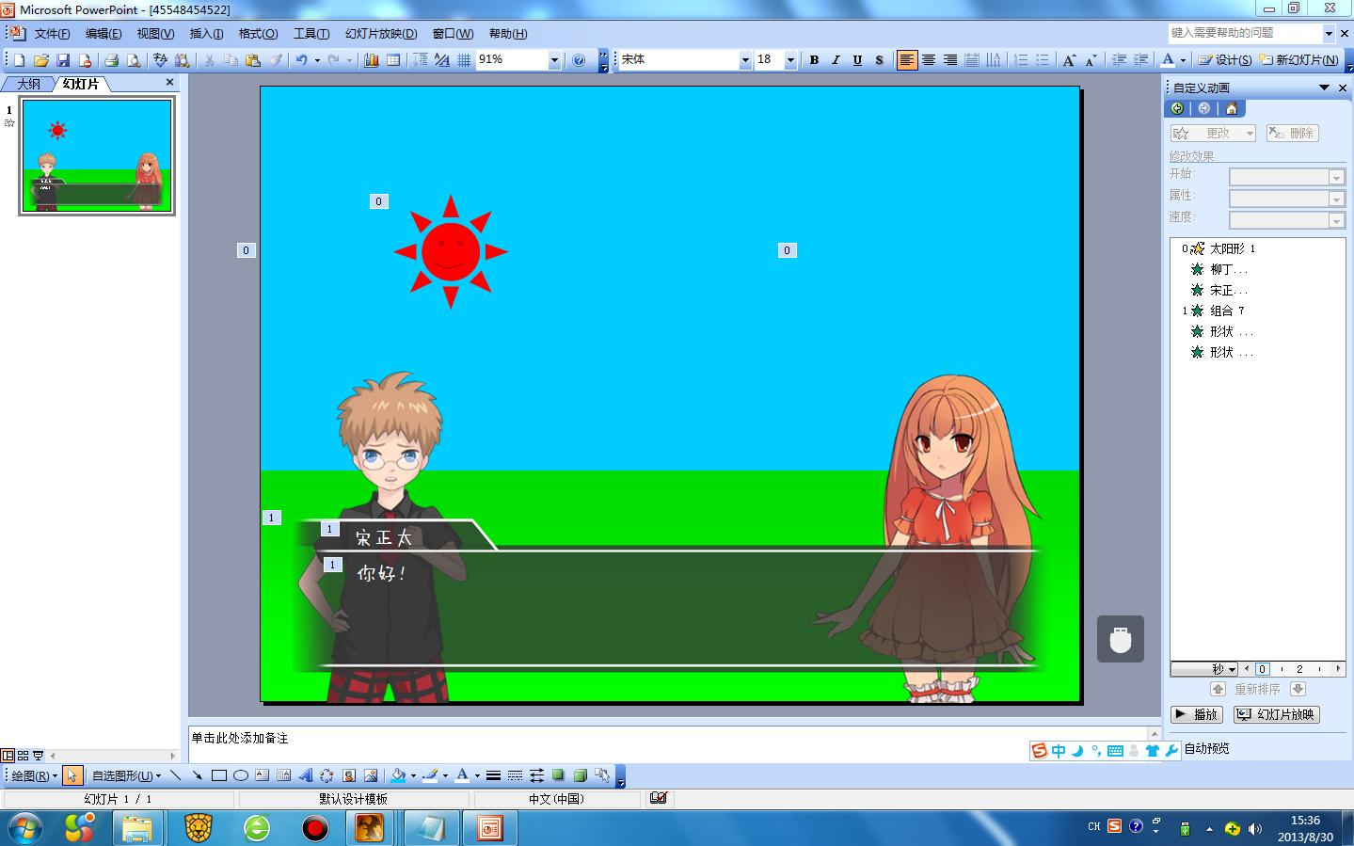Insert a table from the standard toolbar
The height and width of the screenshot is (846, 1354).
393,60
